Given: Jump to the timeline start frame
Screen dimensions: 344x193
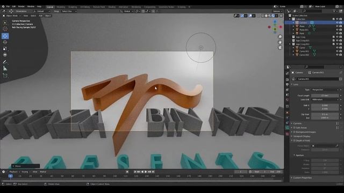Looking at the screenshot, I should [135, 172].
